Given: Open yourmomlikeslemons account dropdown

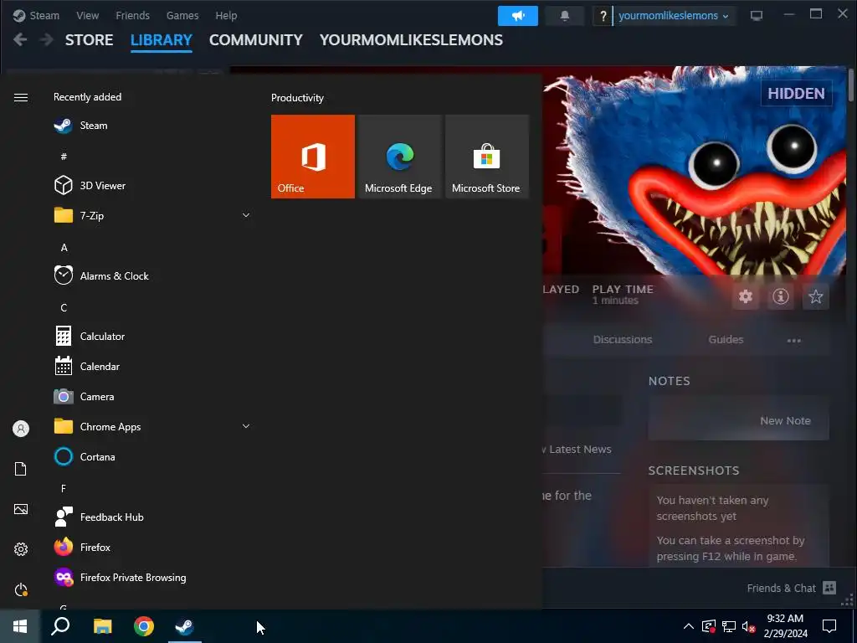Looking at the screenshot, I should point(674,16).
